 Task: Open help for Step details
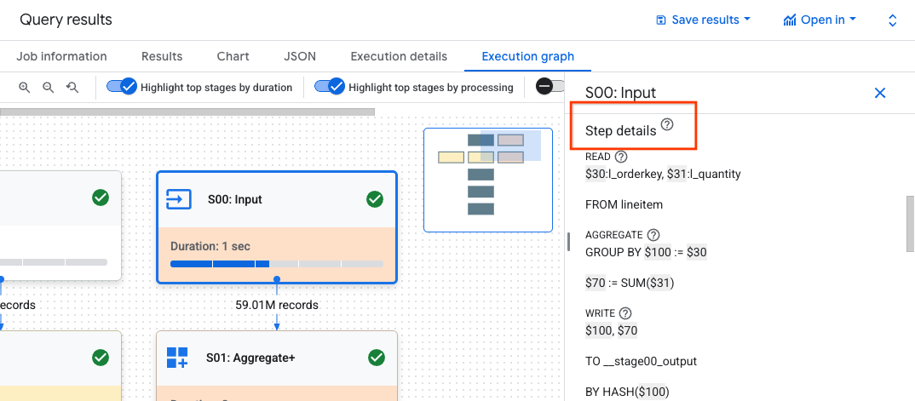[667, 125]
